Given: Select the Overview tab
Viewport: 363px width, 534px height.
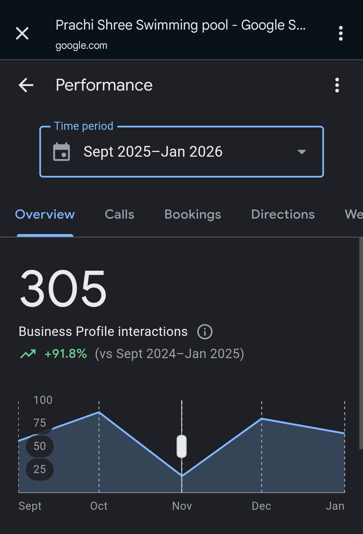Looking at the screenshot, I should (x=45, y=215).
